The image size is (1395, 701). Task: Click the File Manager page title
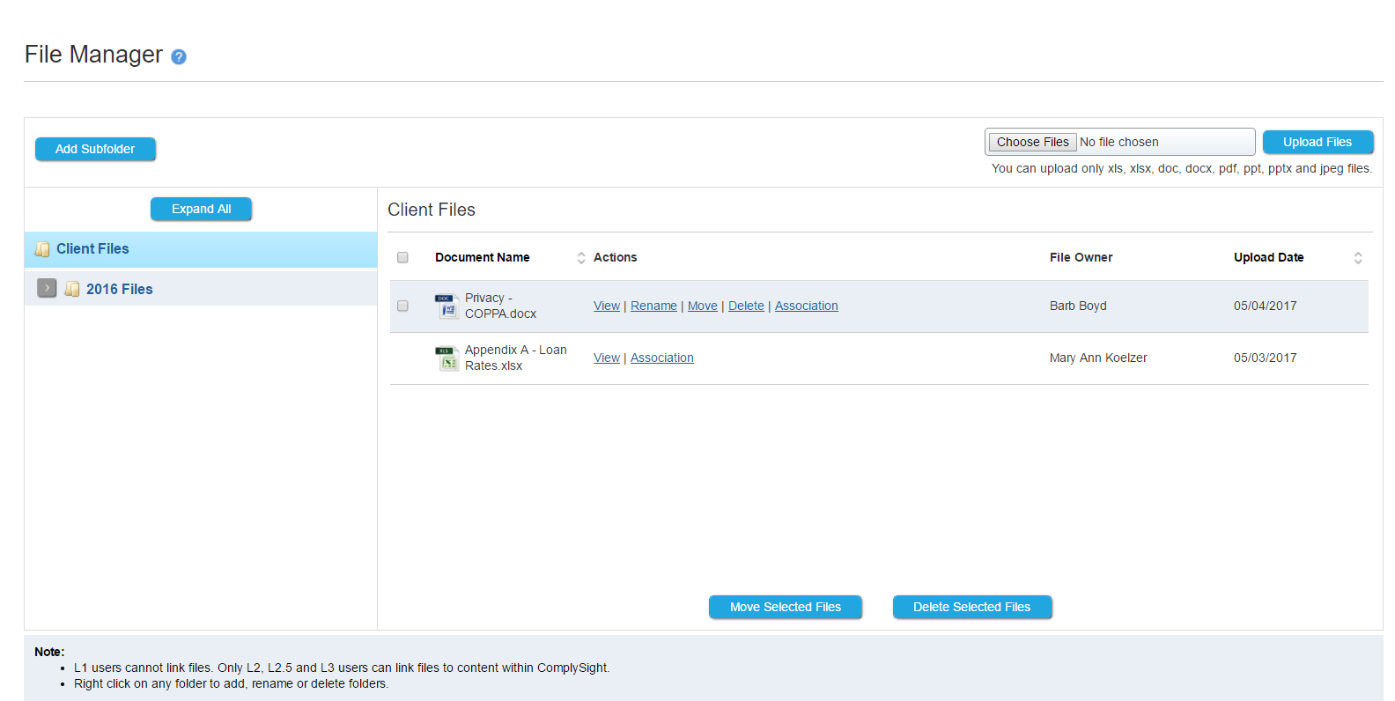[93, 55]
